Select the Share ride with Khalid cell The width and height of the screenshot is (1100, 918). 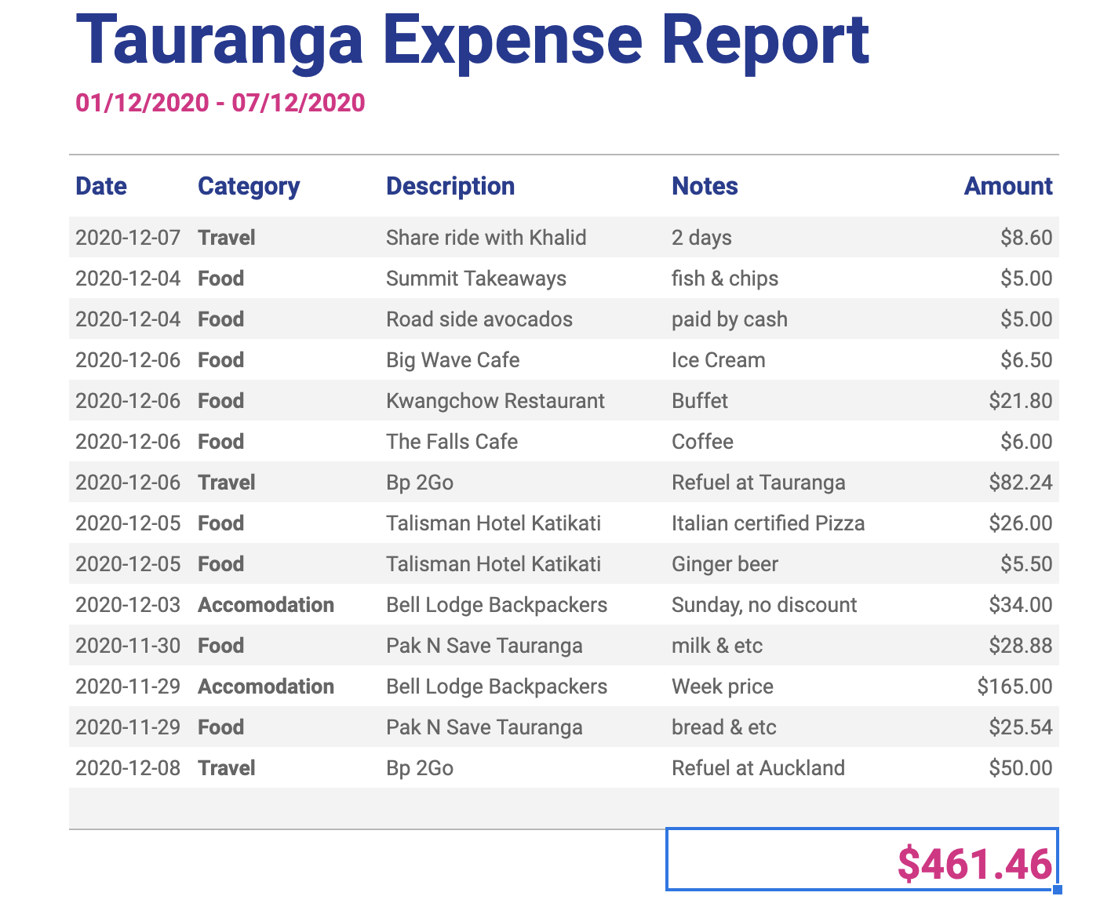486,238
